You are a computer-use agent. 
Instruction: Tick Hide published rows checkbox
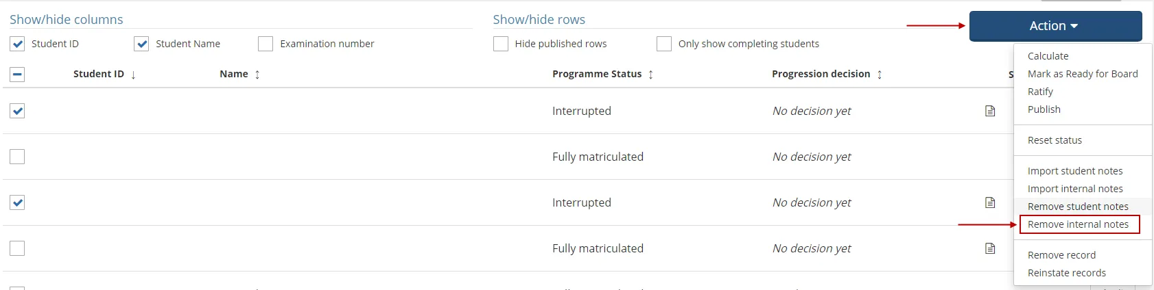click(501, 44)
